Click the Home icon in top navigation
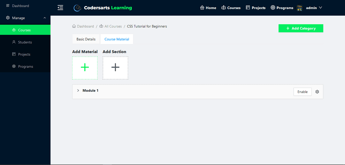Screen dimensions: 345x165 (x=202, y=8)
